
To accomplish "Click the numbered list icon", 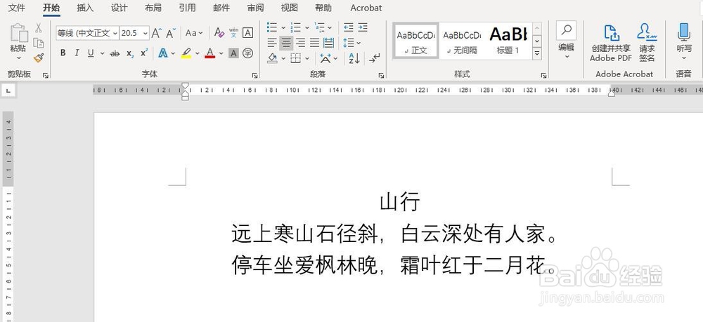I will 295,28.
